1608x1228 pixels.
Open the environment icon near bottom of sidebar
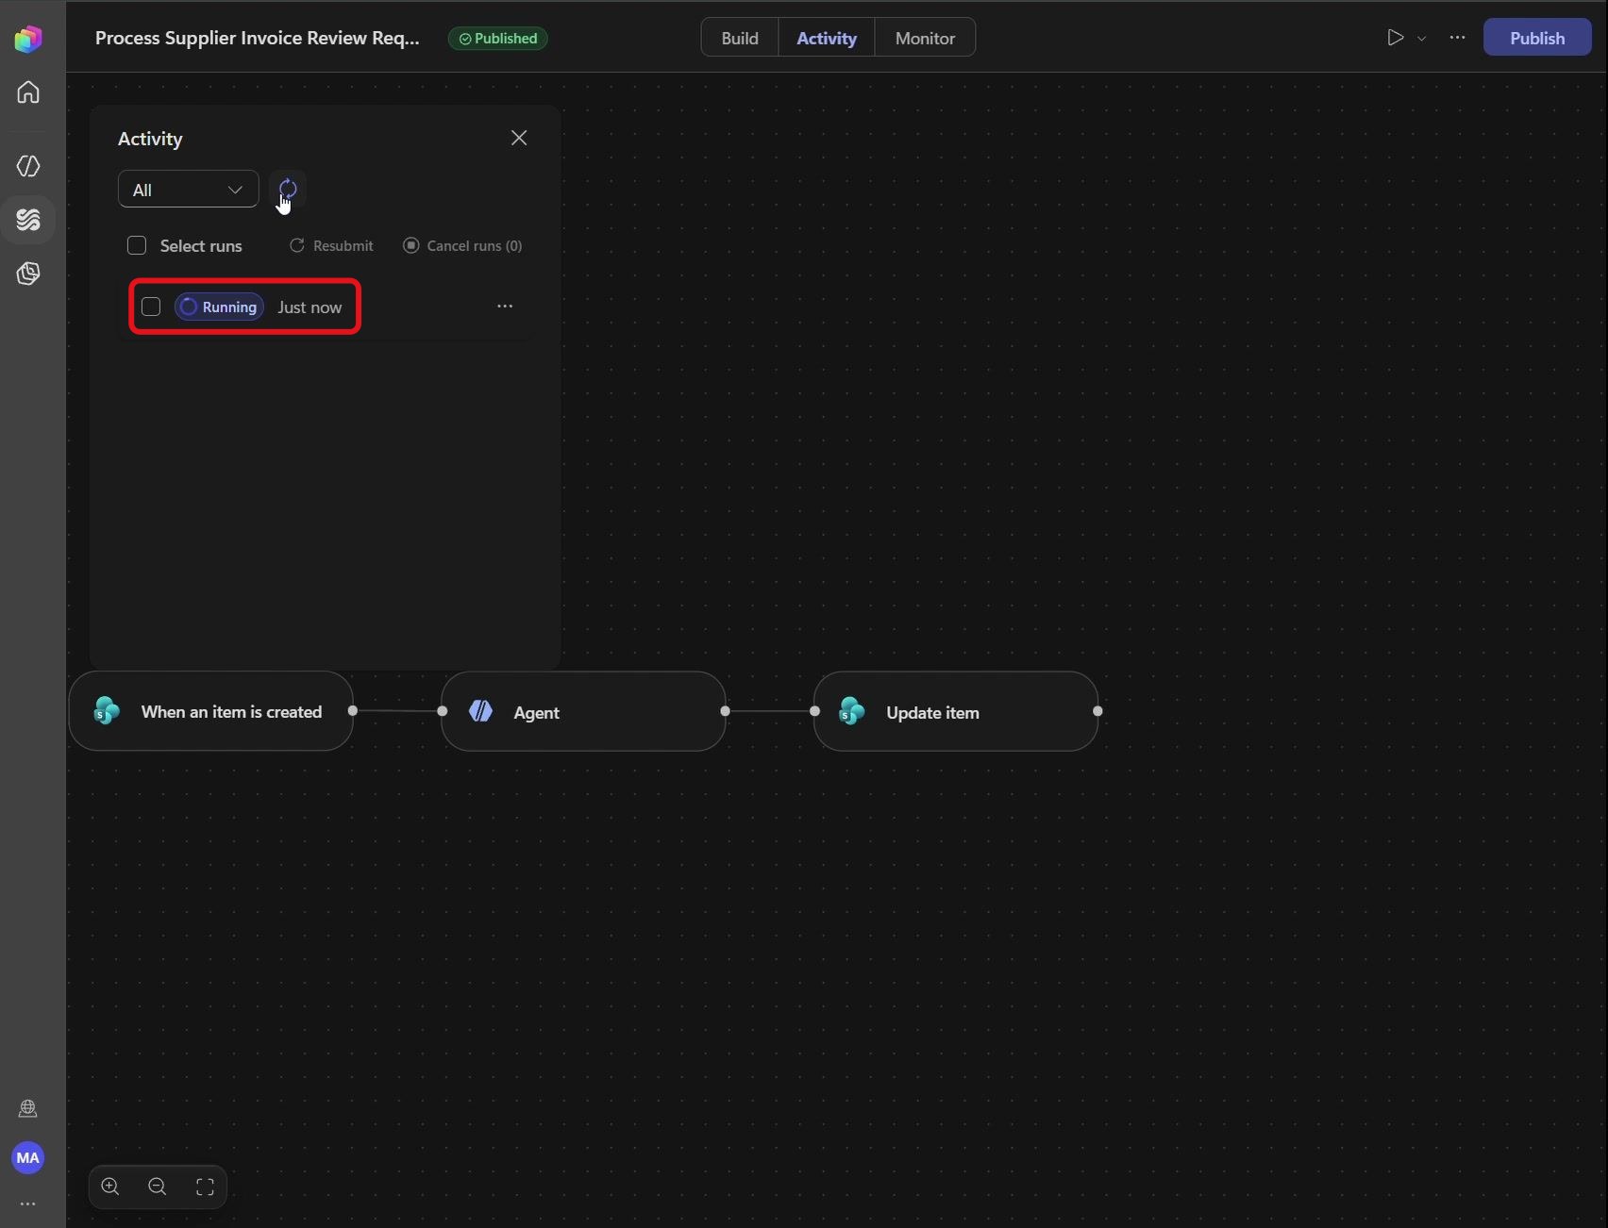[x=28, y=1109]
